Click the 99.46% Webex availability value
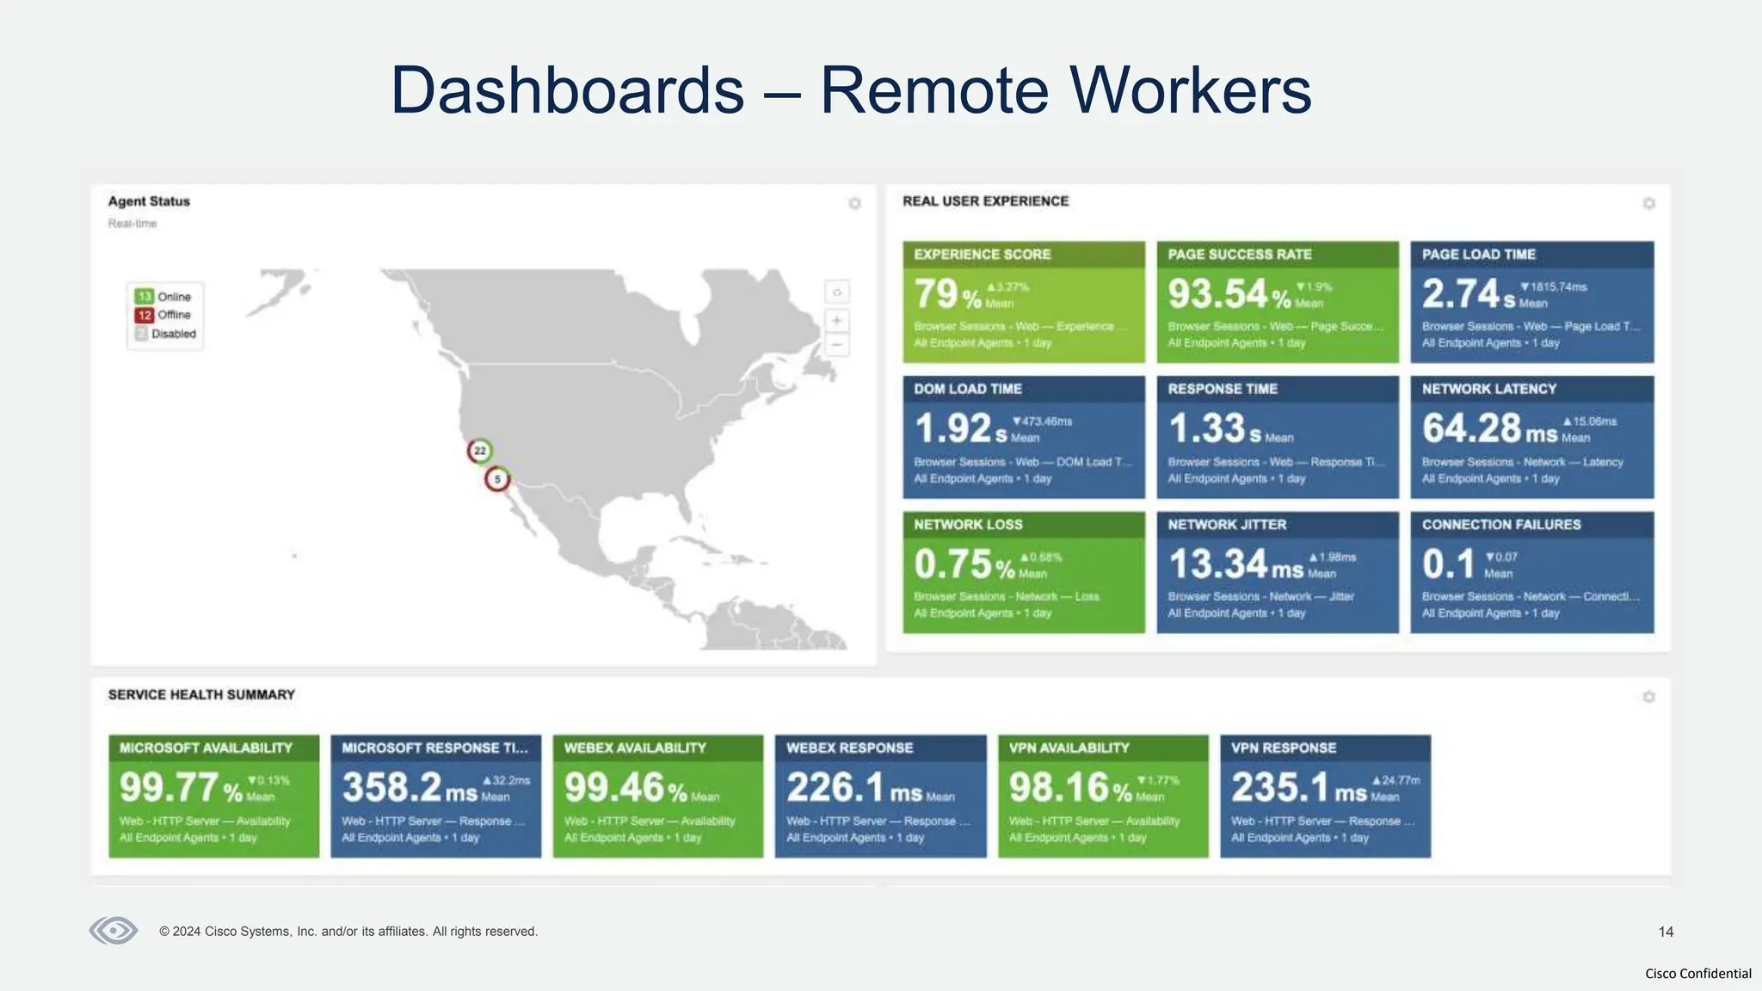 coord(625,787)
